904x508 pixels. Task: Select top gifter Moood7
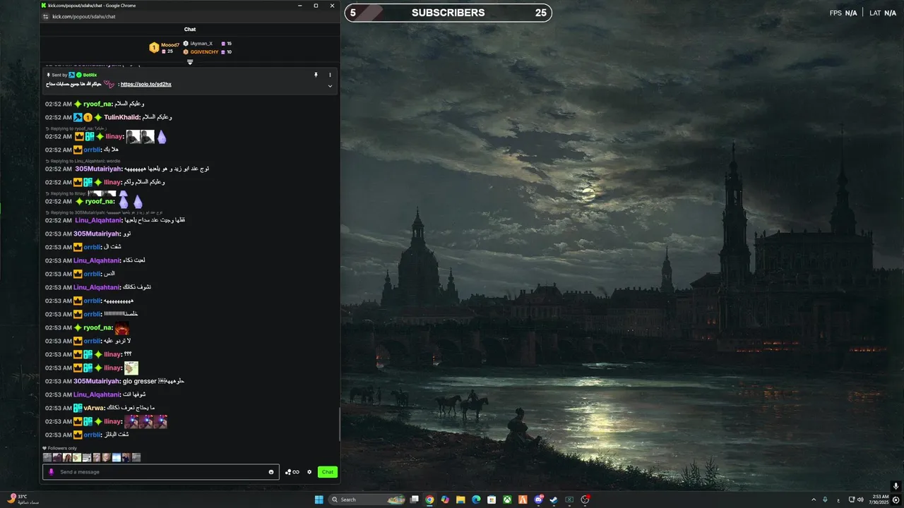(169, 45)
